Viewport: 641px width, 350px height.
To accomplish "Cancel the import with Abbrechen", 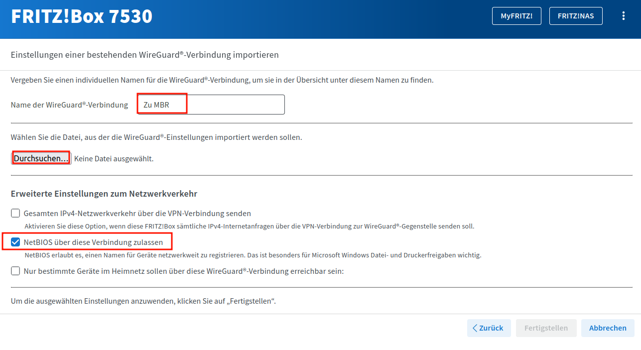I will pos(607,328).
